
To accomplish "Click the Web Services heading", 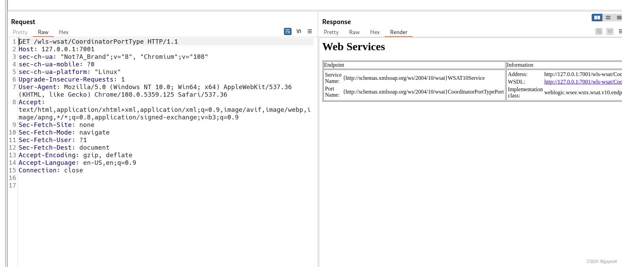I will pos(354,47).
